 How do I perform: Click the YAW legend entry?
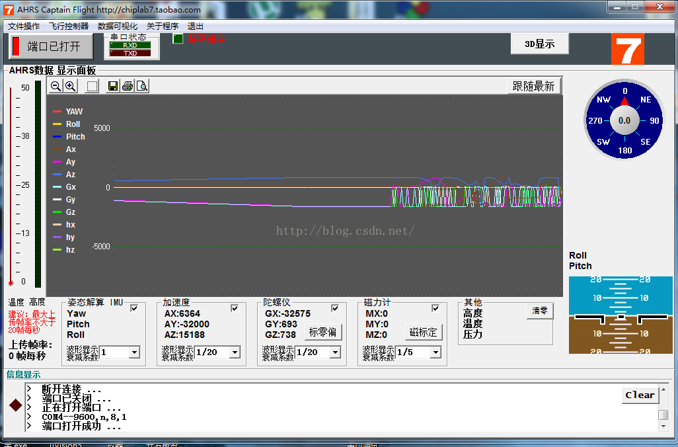(x=68, y=112)
